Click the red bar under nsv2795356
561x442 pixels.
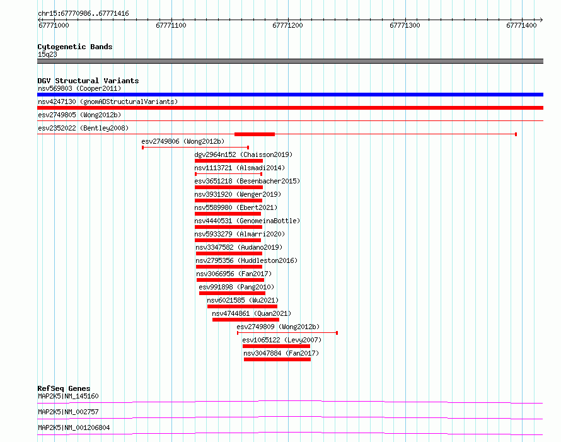pyautogui.click(x=229, y=267)
